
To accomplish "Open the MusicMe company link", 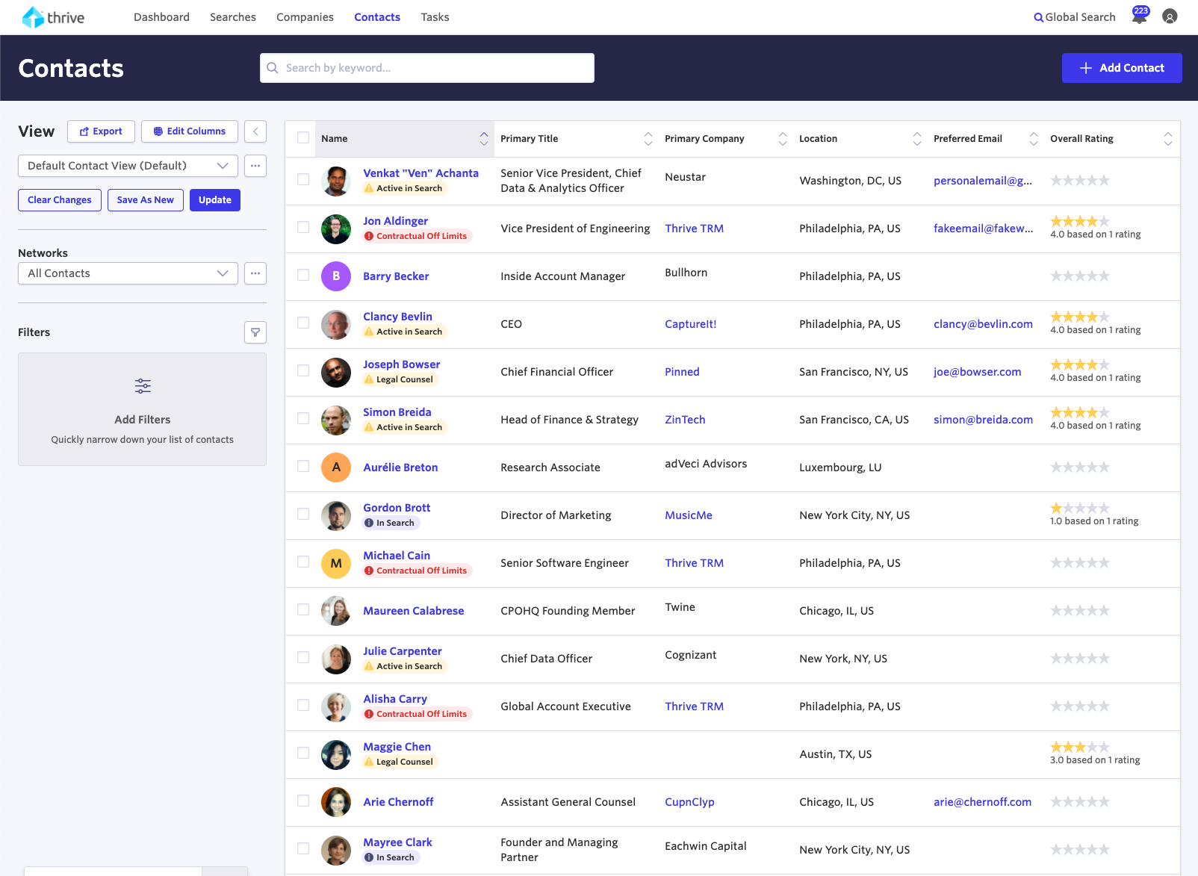I will [689, 515].
